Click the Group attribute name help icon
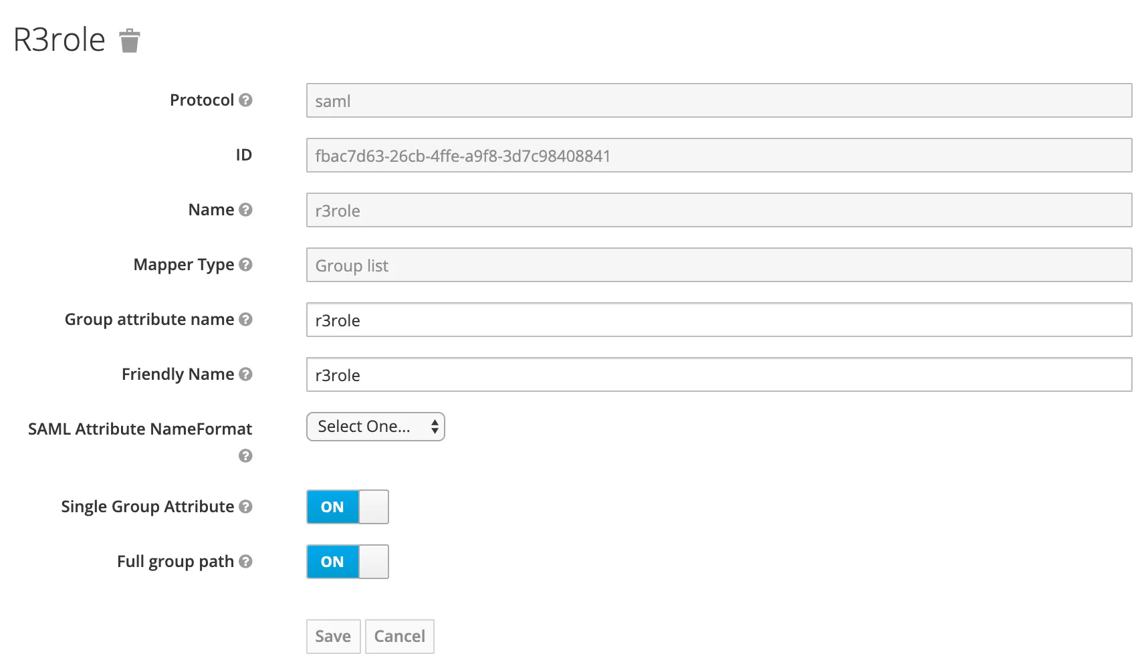The image size is (1146, 662). click(x=245, y=320)
